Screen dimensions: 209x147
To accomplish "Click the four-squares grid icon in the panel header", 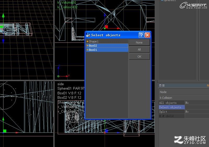I will tap(164, 85).
